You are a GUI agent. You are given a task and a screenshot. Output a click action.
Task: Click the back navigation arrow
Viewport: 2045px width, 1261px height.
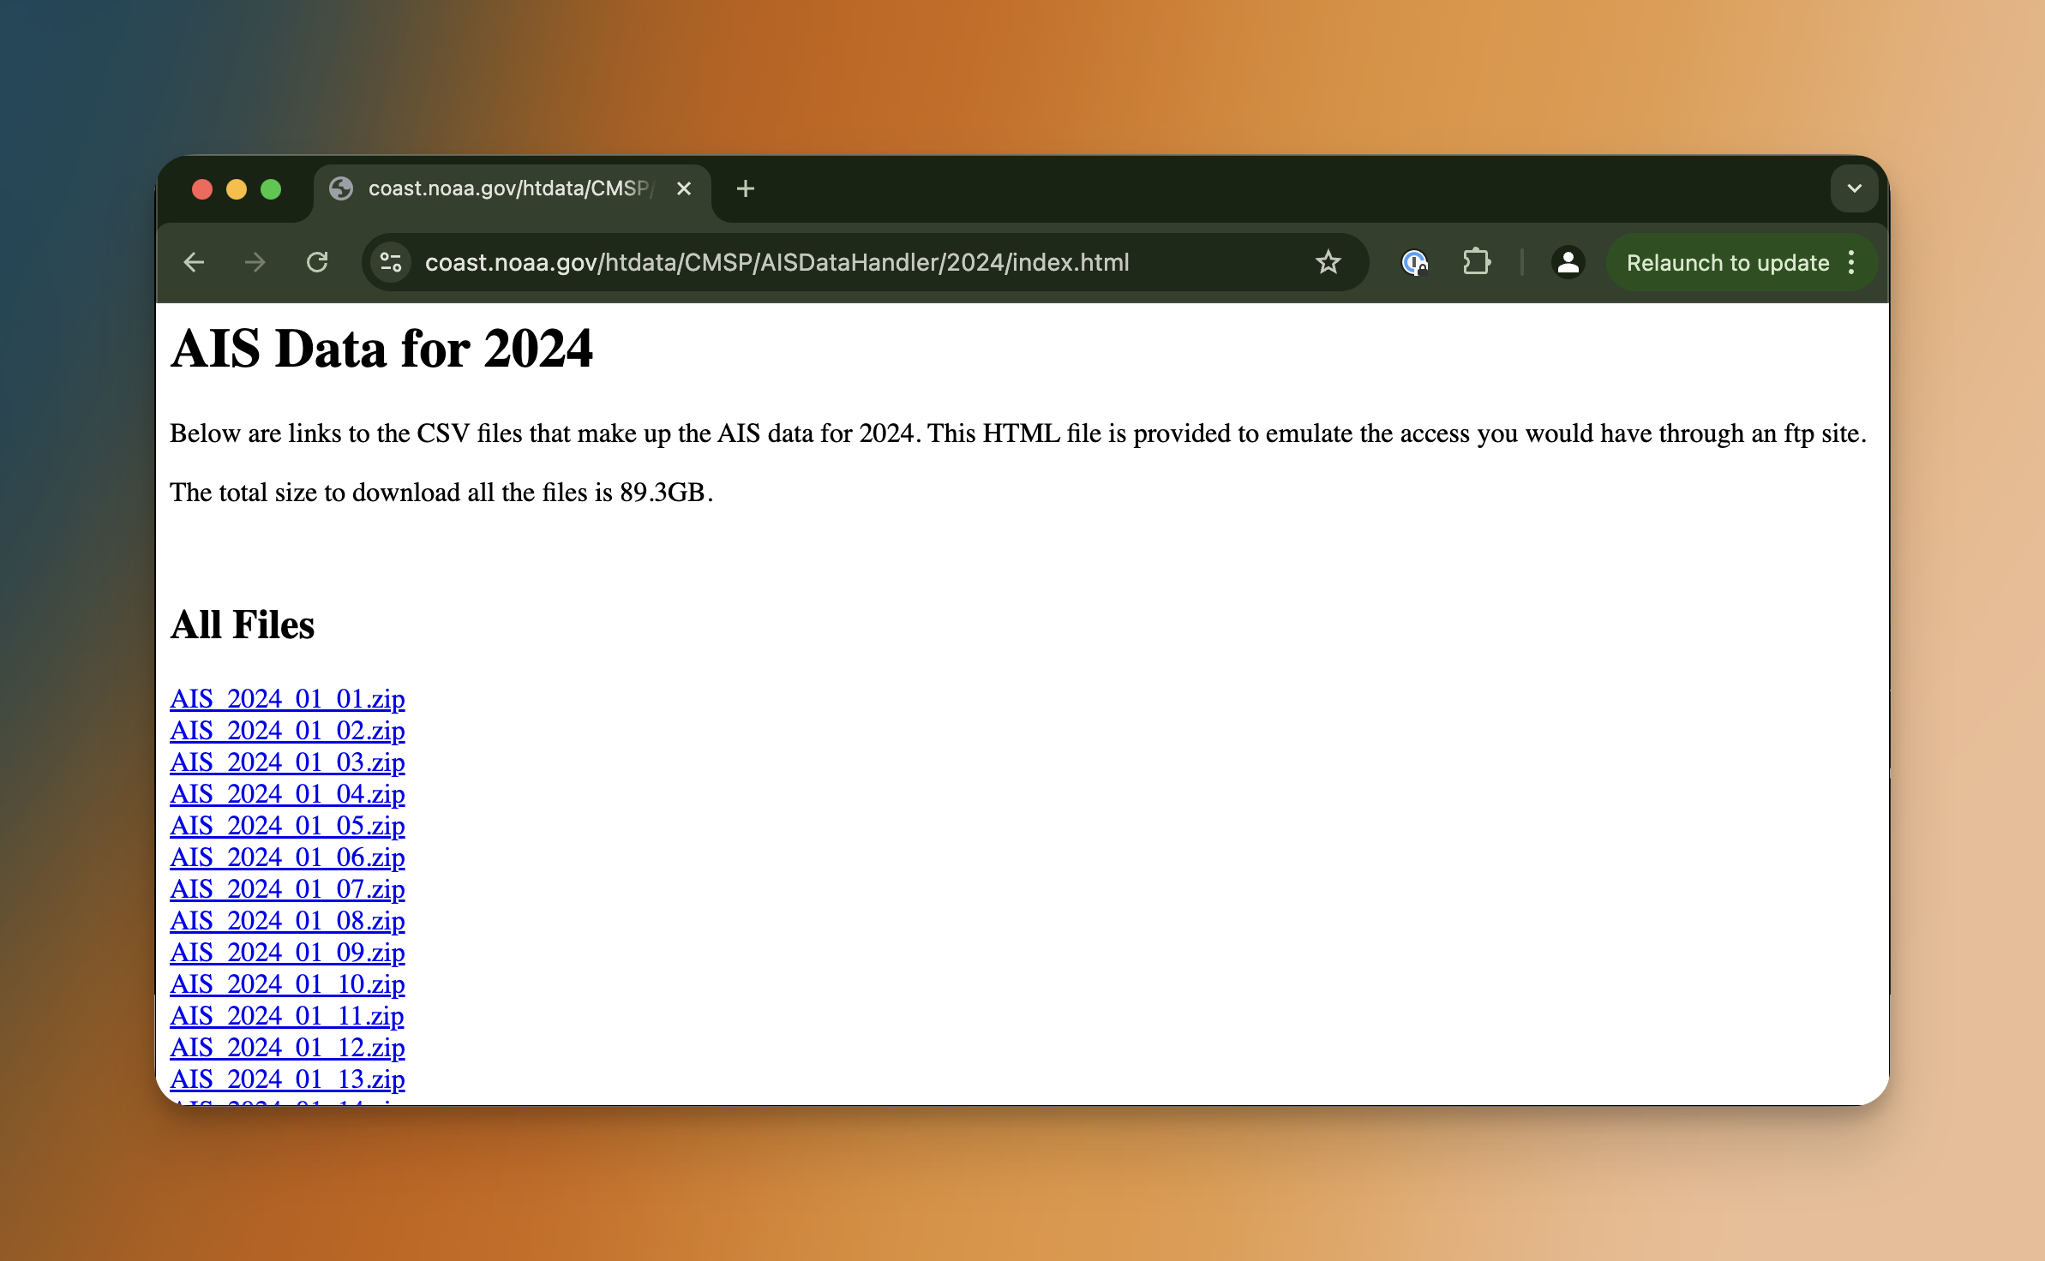(195, 262)
